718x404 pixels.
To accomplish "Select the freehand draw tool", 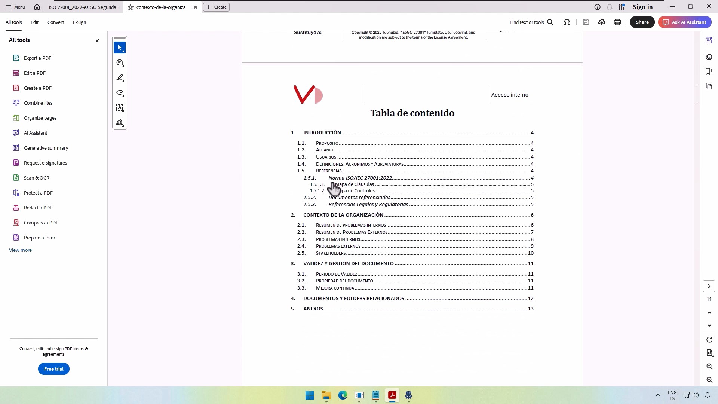I will (x=120, y=93).
